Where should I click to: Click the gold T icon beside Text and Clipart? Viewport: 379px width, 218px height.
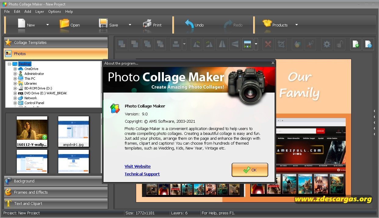pyautogui.click(x=8, y=203)
